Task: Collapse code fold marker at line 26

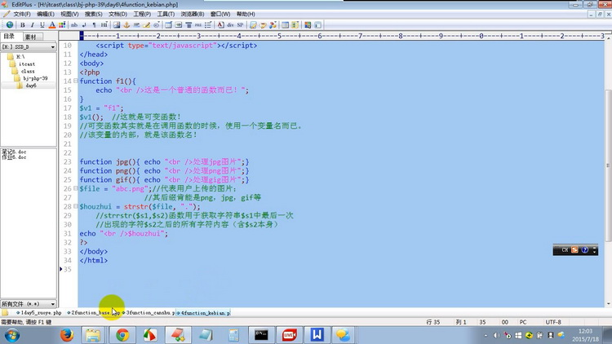Action: pos(76,188)
